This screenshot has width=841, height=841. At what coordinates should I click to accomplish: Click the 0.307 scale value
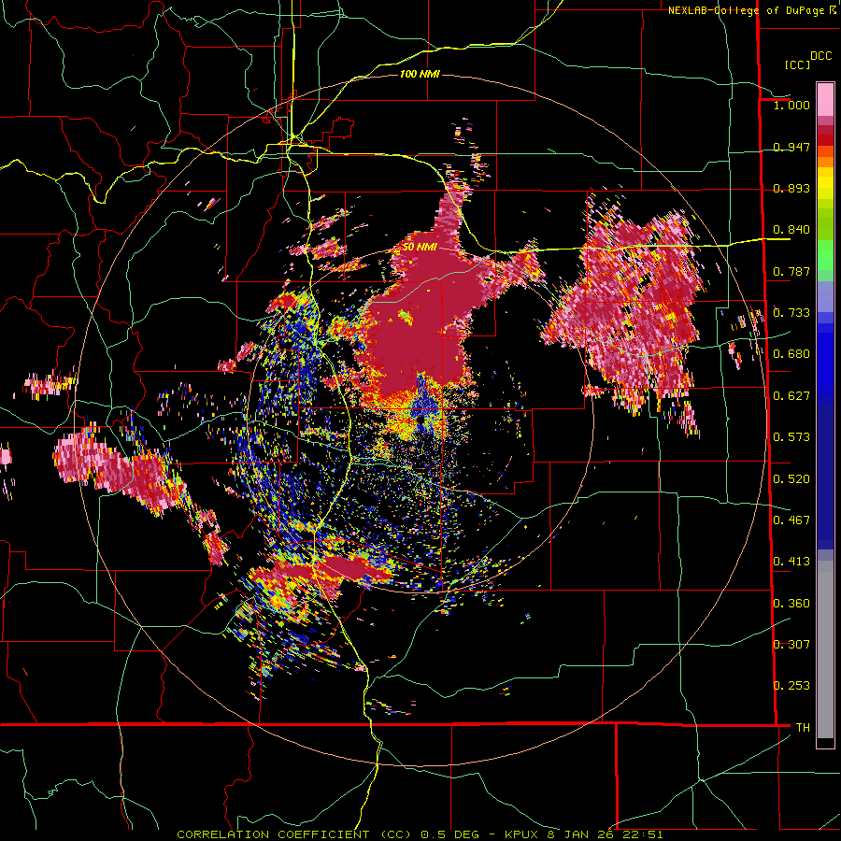(x=791, y=645)
